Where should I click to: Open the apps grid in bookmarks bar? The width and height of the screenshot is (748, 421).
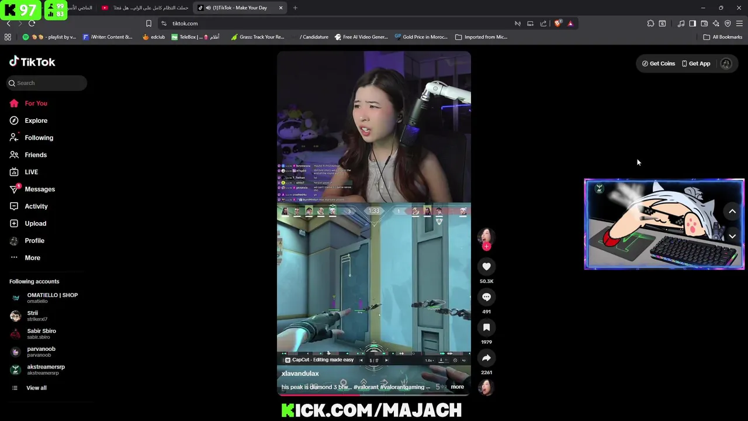pyautogui.click(x=8, y=37)
